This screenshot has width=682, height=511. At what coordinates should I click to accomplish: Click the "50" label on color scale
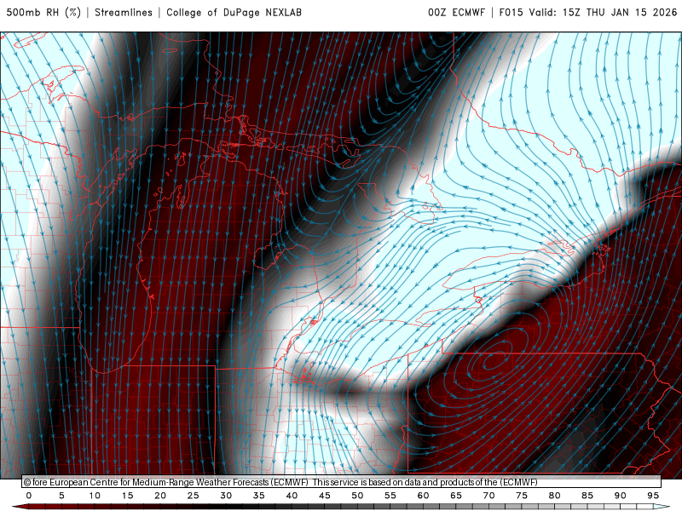point(357,496)
